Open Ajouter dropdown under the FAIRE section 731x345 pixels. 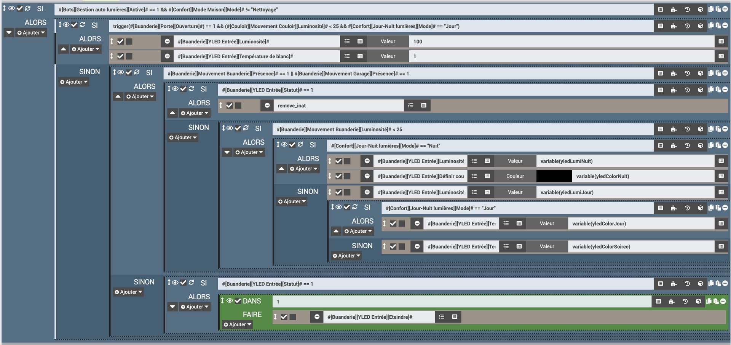(237, 324)
